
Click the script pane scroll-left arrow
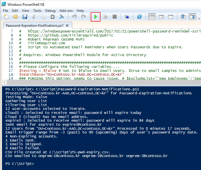[x=5, y=82]
